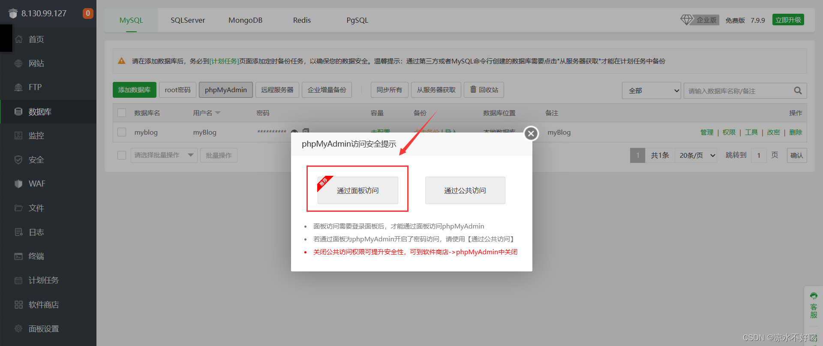
Task: Toggle the checkbox beside 请选择批量操作
Action: [x=122, y=155]
